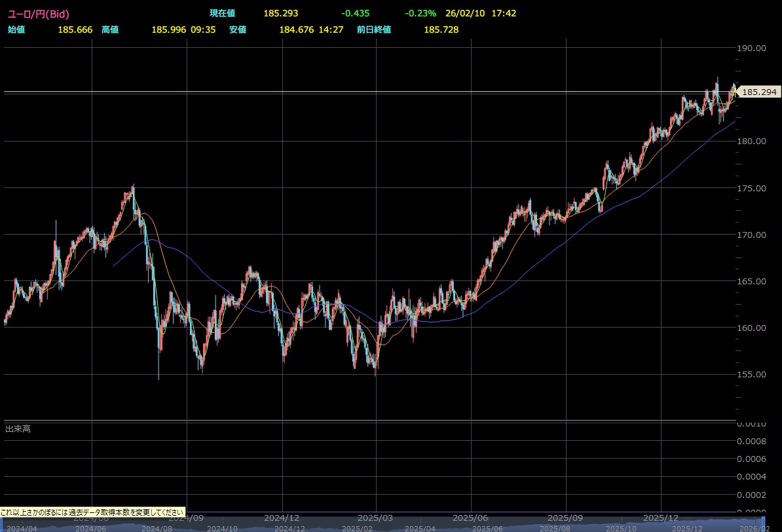The height and width of the screenshot is (532, 782).
Task: Click the 0.0006 volume axis label
Action: tap(752, 459)
